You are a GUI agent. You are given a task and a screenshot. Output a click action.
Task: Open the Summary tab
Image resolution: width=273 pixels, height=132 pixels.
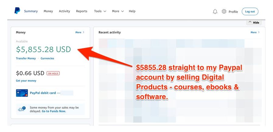pos(31,11)
